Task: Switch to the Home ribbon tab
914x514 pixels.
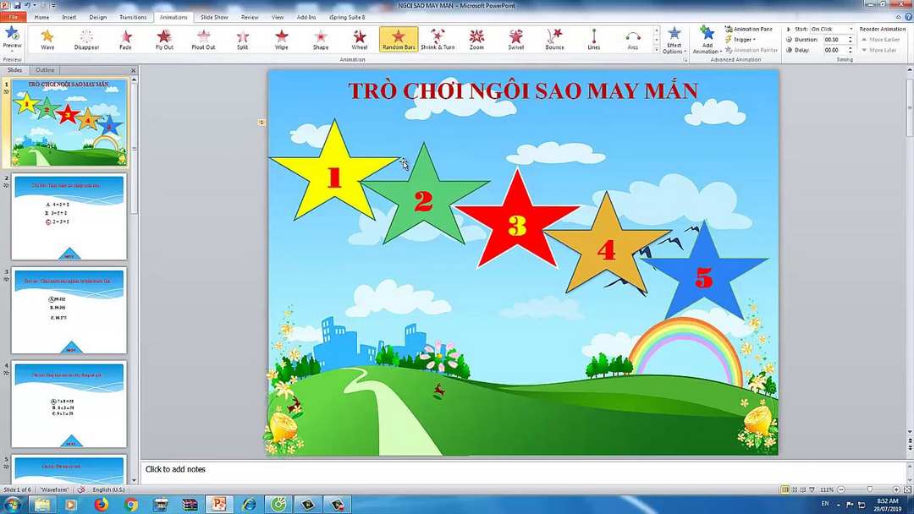Action: point(41,17)
